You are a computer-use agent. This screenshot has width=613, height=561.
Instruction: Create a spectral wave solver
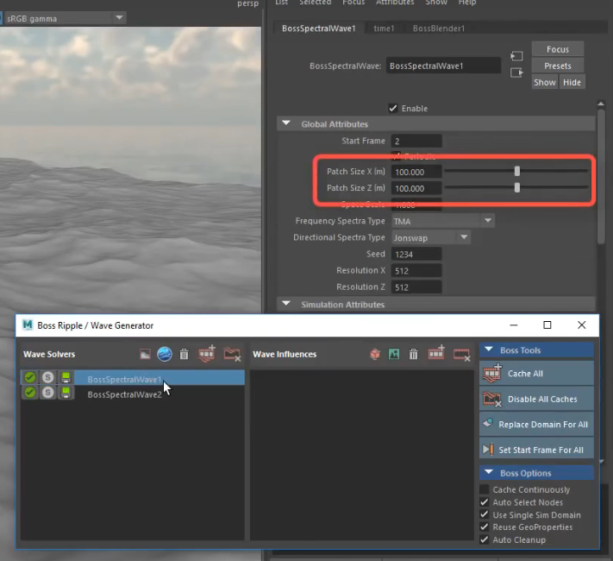pos(165,355)
